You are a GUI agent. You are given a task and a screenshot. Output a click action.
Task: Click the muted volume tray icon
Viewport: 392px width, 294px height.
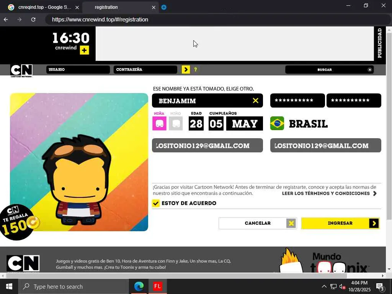click(342, 286)
